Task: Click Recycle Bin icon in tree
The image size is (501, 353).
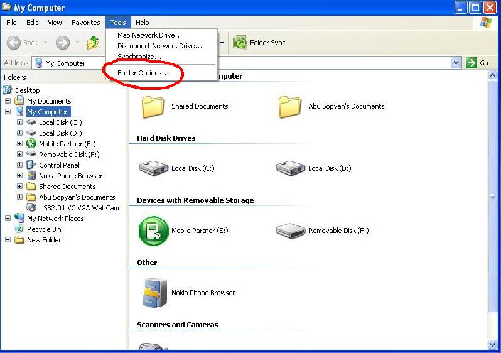Action: tap(19, 229)
